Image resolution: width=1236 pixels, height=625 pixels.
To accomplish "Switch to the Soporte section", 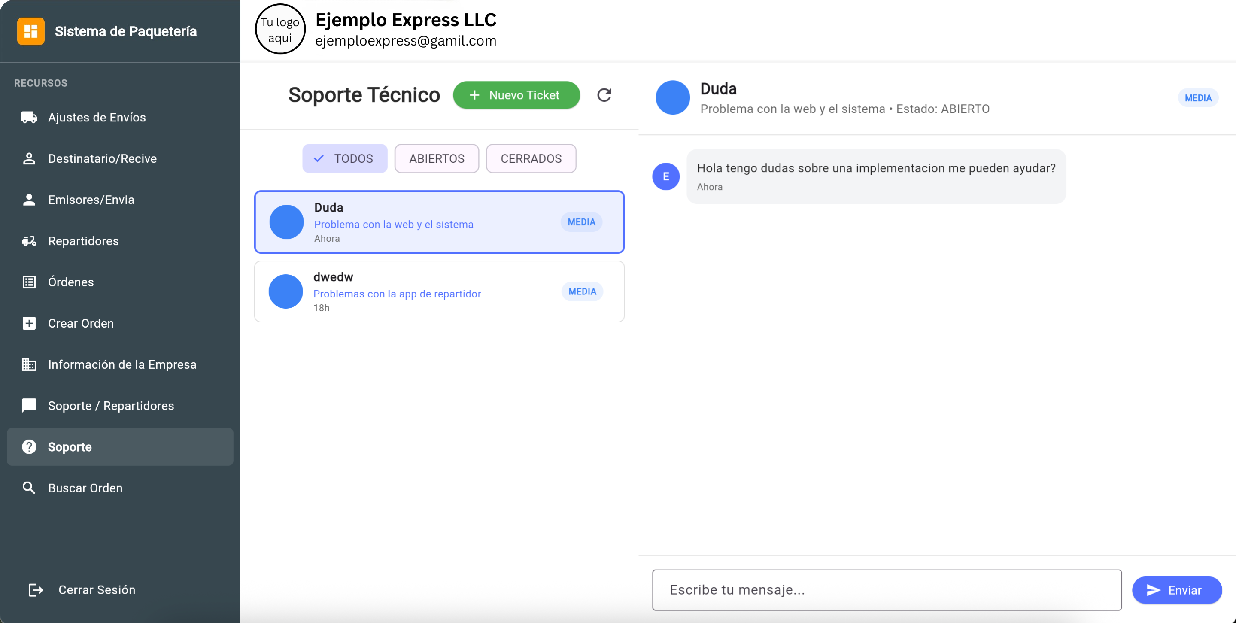I will pos(69,446).
